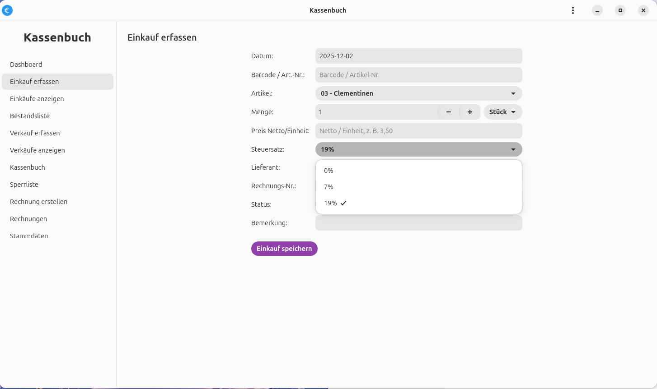Expand the Stück unit dropdown

[x=502, y=112]
